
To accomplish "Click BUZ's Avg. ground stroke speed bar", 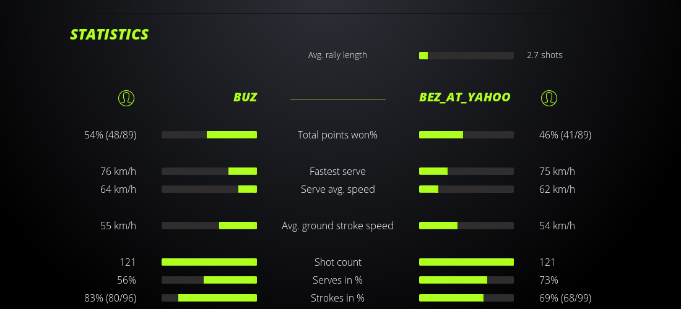I will pos(209,226).
